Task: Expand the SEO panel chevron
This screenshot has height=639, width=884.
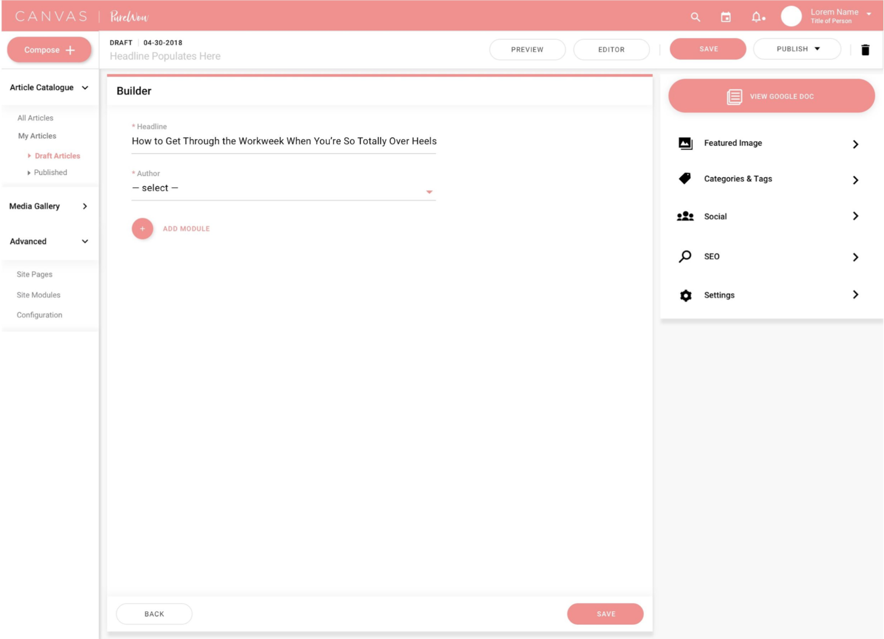Action: (855, 257)
